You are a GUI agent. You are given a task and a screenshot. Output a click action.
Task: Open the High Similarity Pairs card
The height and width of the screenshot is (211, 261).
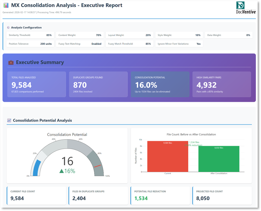click(222, 84)
